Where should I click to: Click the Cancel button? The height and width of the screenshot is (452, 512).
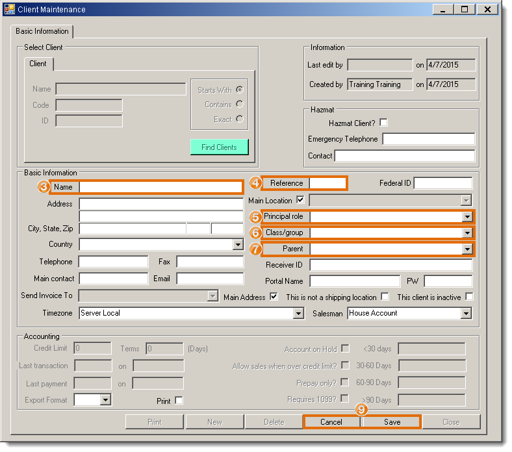[331, 422]
